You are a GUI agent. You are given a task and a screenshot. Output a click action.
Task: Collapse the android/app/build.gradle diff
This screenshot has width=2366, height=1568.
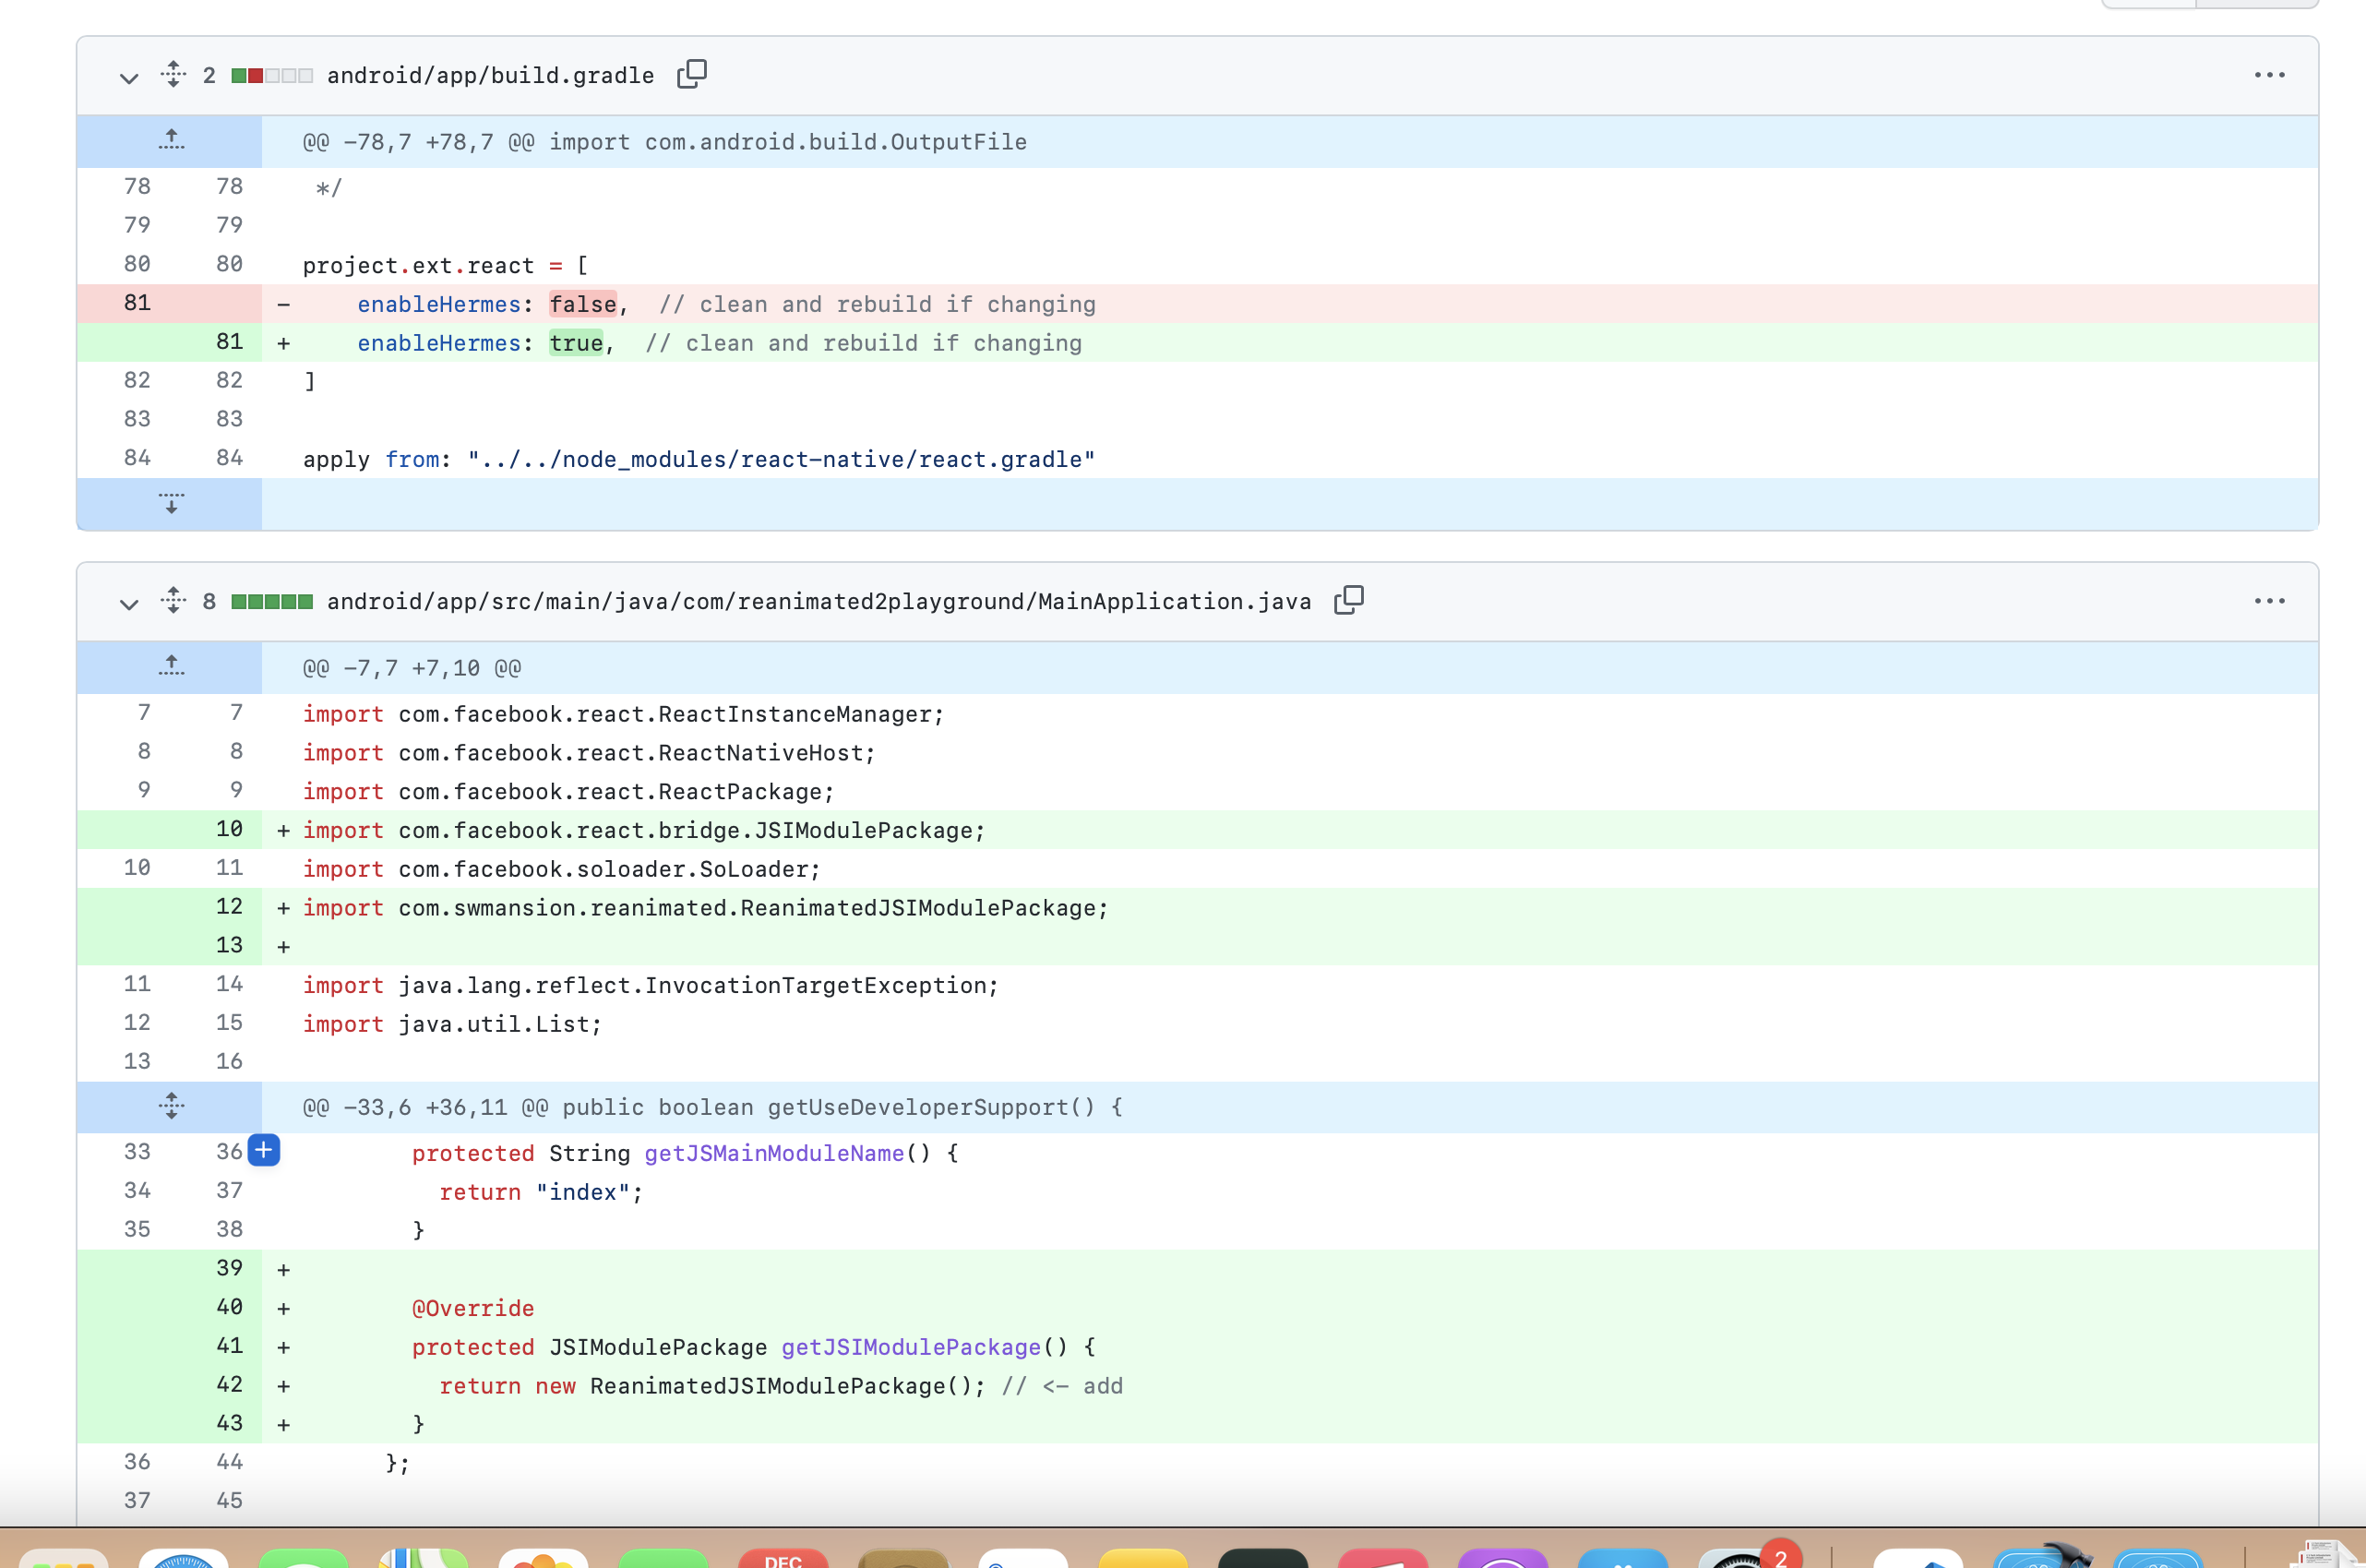coord(129,76)
